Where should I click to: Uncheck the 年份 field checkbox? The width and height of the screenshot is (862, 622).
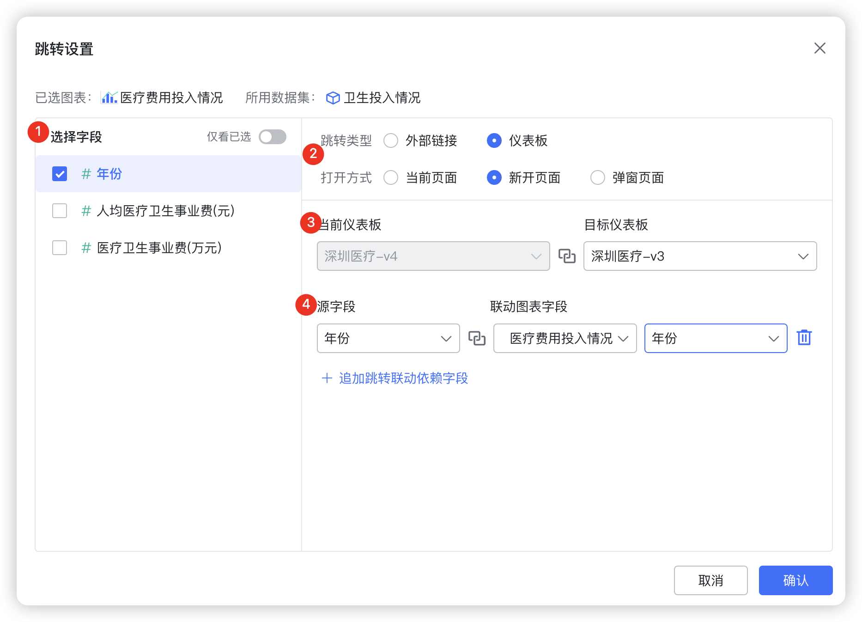pyautogui.click(x=60, y=174)
